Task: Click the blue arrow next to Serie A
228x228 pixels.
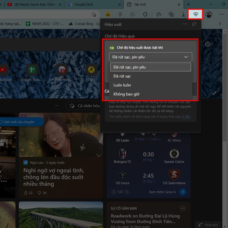Action: point(183,192)
